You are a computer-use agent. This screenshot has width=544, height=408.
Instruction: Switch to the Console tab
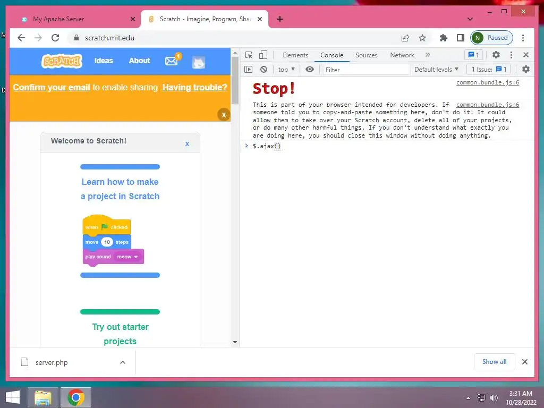(x=331, y=55)
